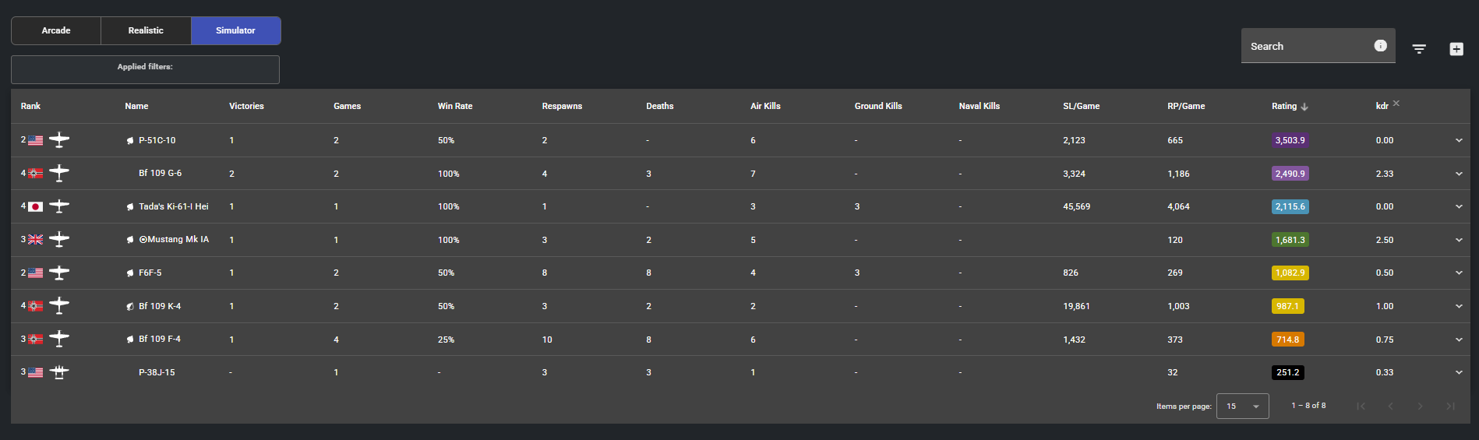Screen dimensions: 1479x440
Task: Click the premium marker beside P-51C-10
Action: tap(130, 141)
